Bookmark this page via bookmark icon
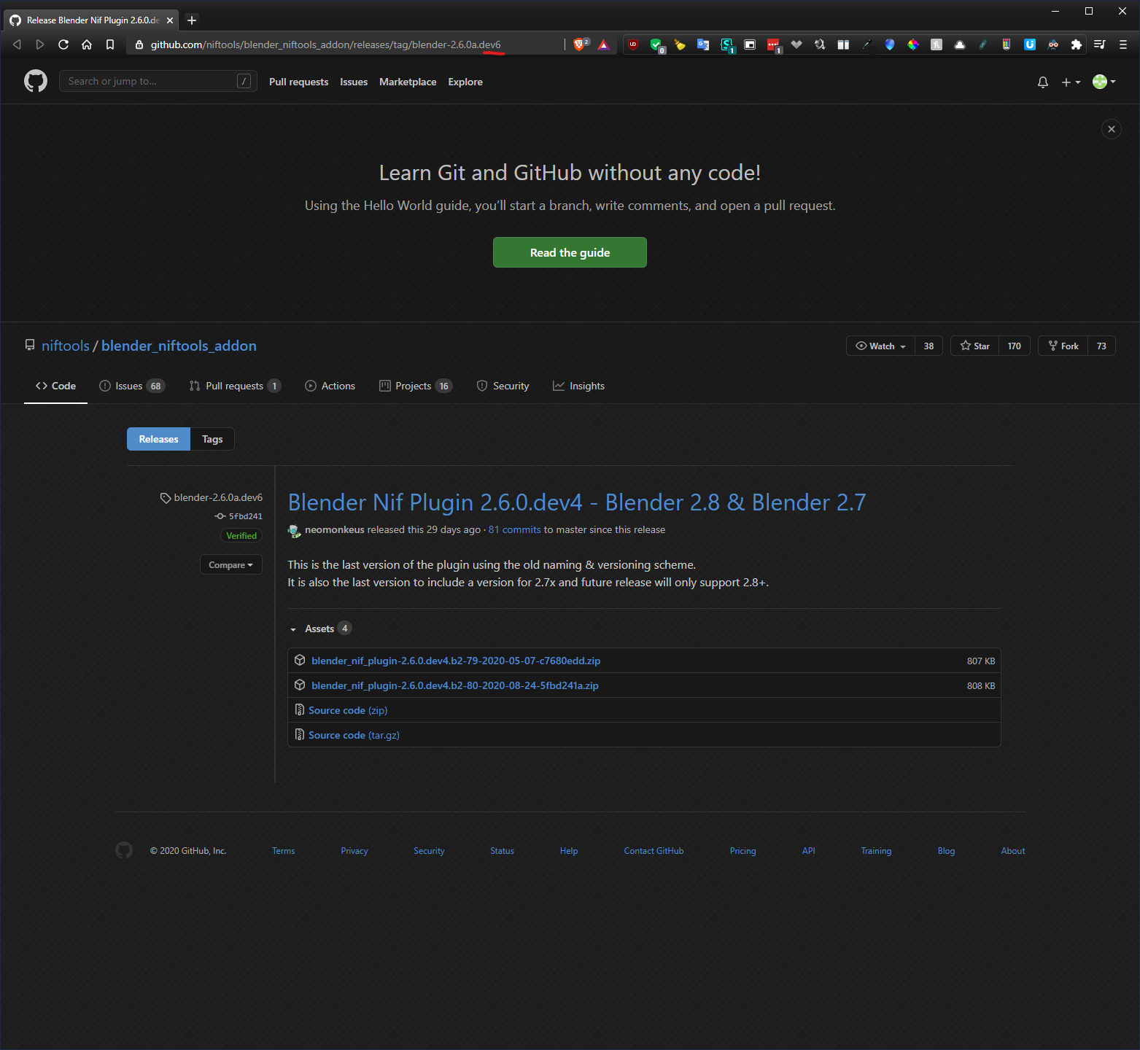This screenshot has width=1140, height=1050. tap(110, 44)
